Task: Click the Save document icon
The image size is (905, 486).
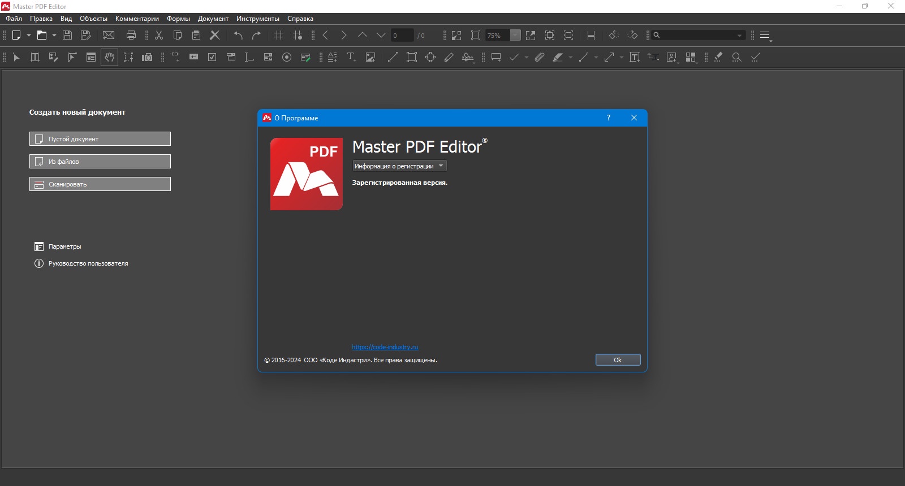Action: [x=67, y=35]
